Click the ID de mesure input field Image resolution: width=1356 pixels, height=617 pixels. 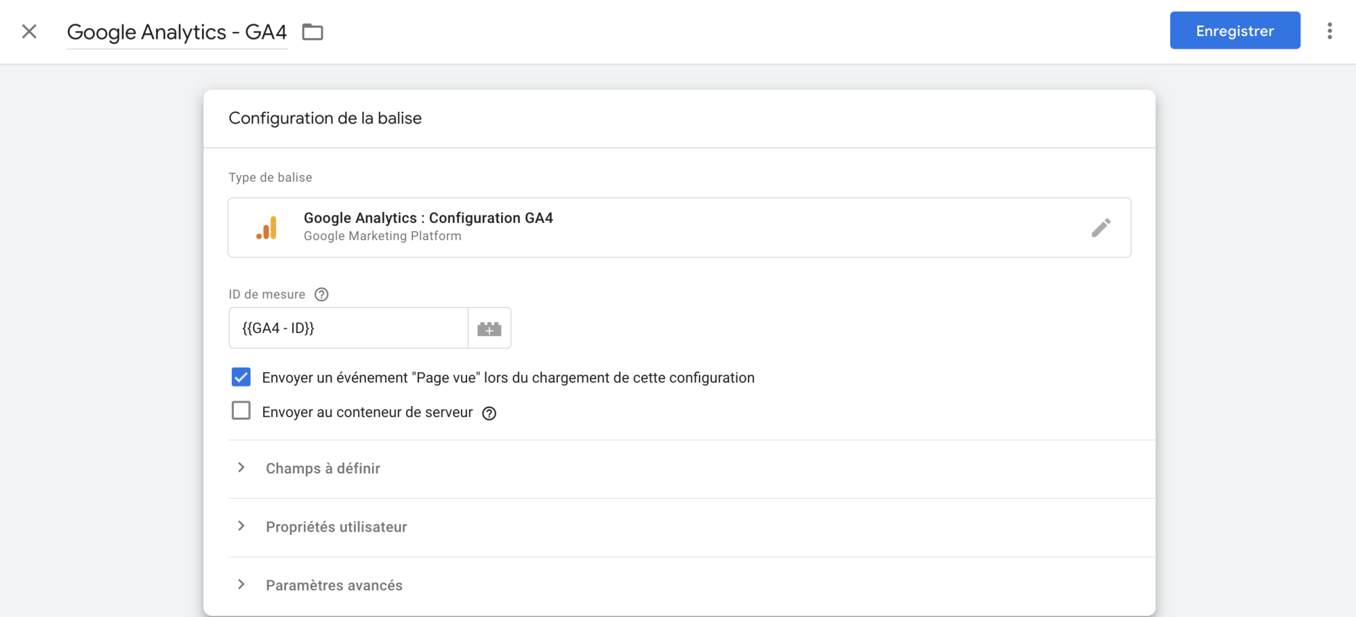(348, 328)
